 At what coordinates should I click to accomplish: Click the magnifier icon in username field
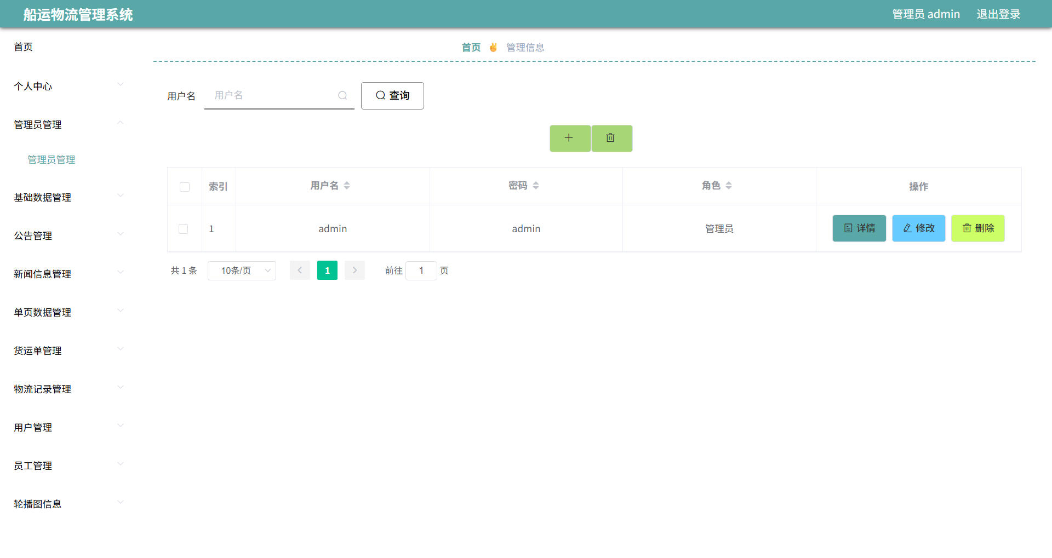[x=342, y=95]
